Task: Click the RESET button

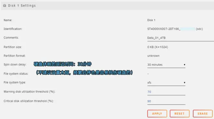Action: (180, 113)
